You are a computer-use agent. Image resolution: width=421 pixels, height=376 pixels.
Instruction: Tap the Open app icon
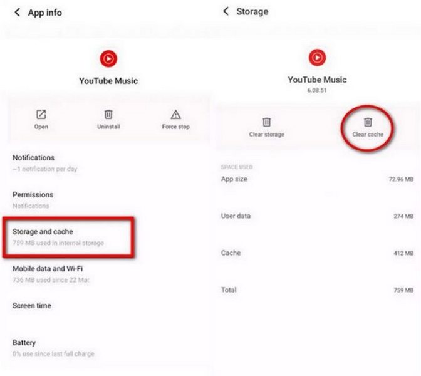point(41,115)
